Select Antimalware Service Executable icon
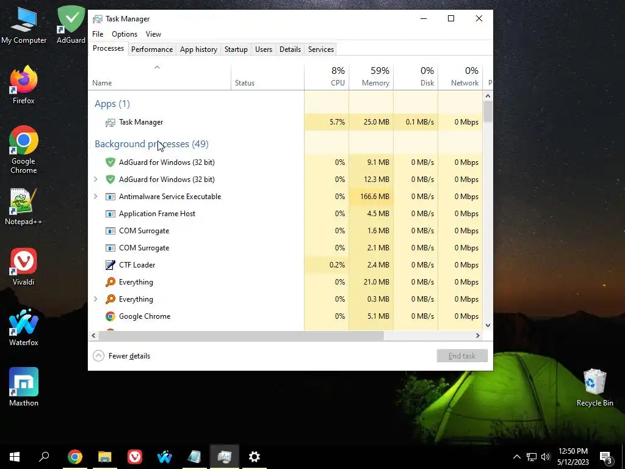Image resolution: width=625 pixels, height=469 pixels. pyautogui.click(x=110, y=197)
